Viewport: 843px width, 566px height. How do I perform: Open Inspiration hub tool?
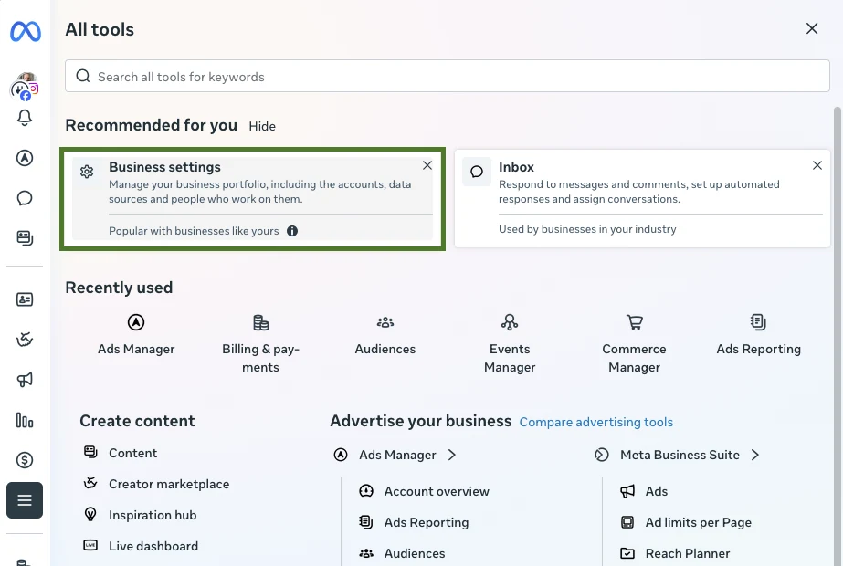[140, 515]
